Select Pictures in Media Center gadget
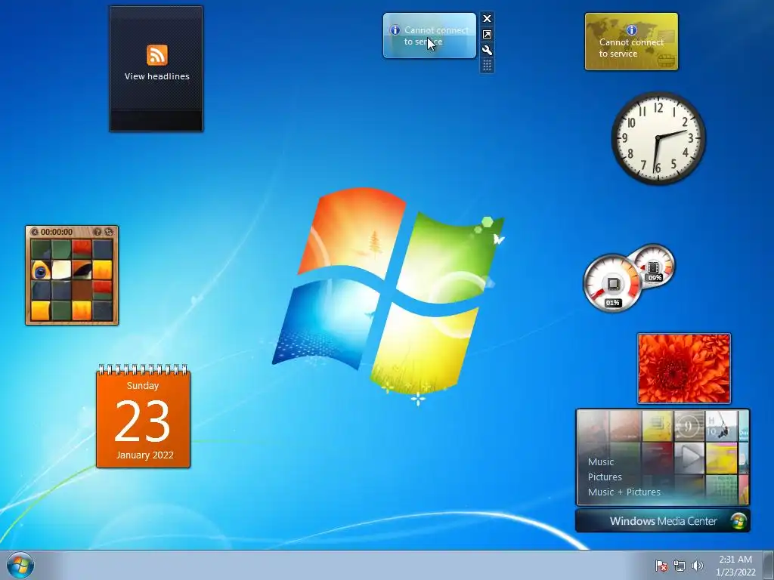The height and width of the screenshot is (580, 774). (x=605, y=477)
